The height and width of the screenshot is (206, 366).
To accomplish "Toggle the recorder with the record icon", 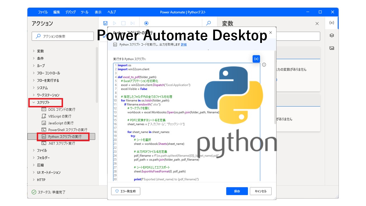I will [x=146, y=23].
